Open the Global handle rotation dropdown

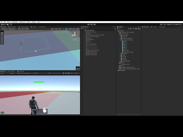[x=12, y=29]
